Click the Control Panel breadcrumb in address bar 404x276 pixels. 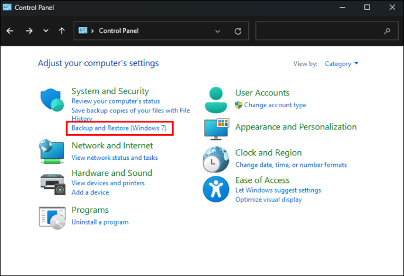119,31
